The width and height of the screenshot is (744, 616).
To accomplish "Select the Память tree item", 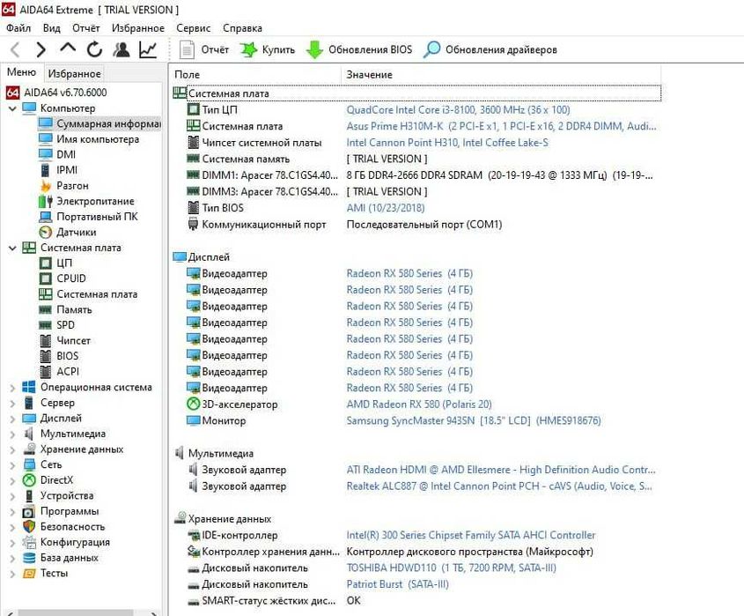I will point(65,309).
